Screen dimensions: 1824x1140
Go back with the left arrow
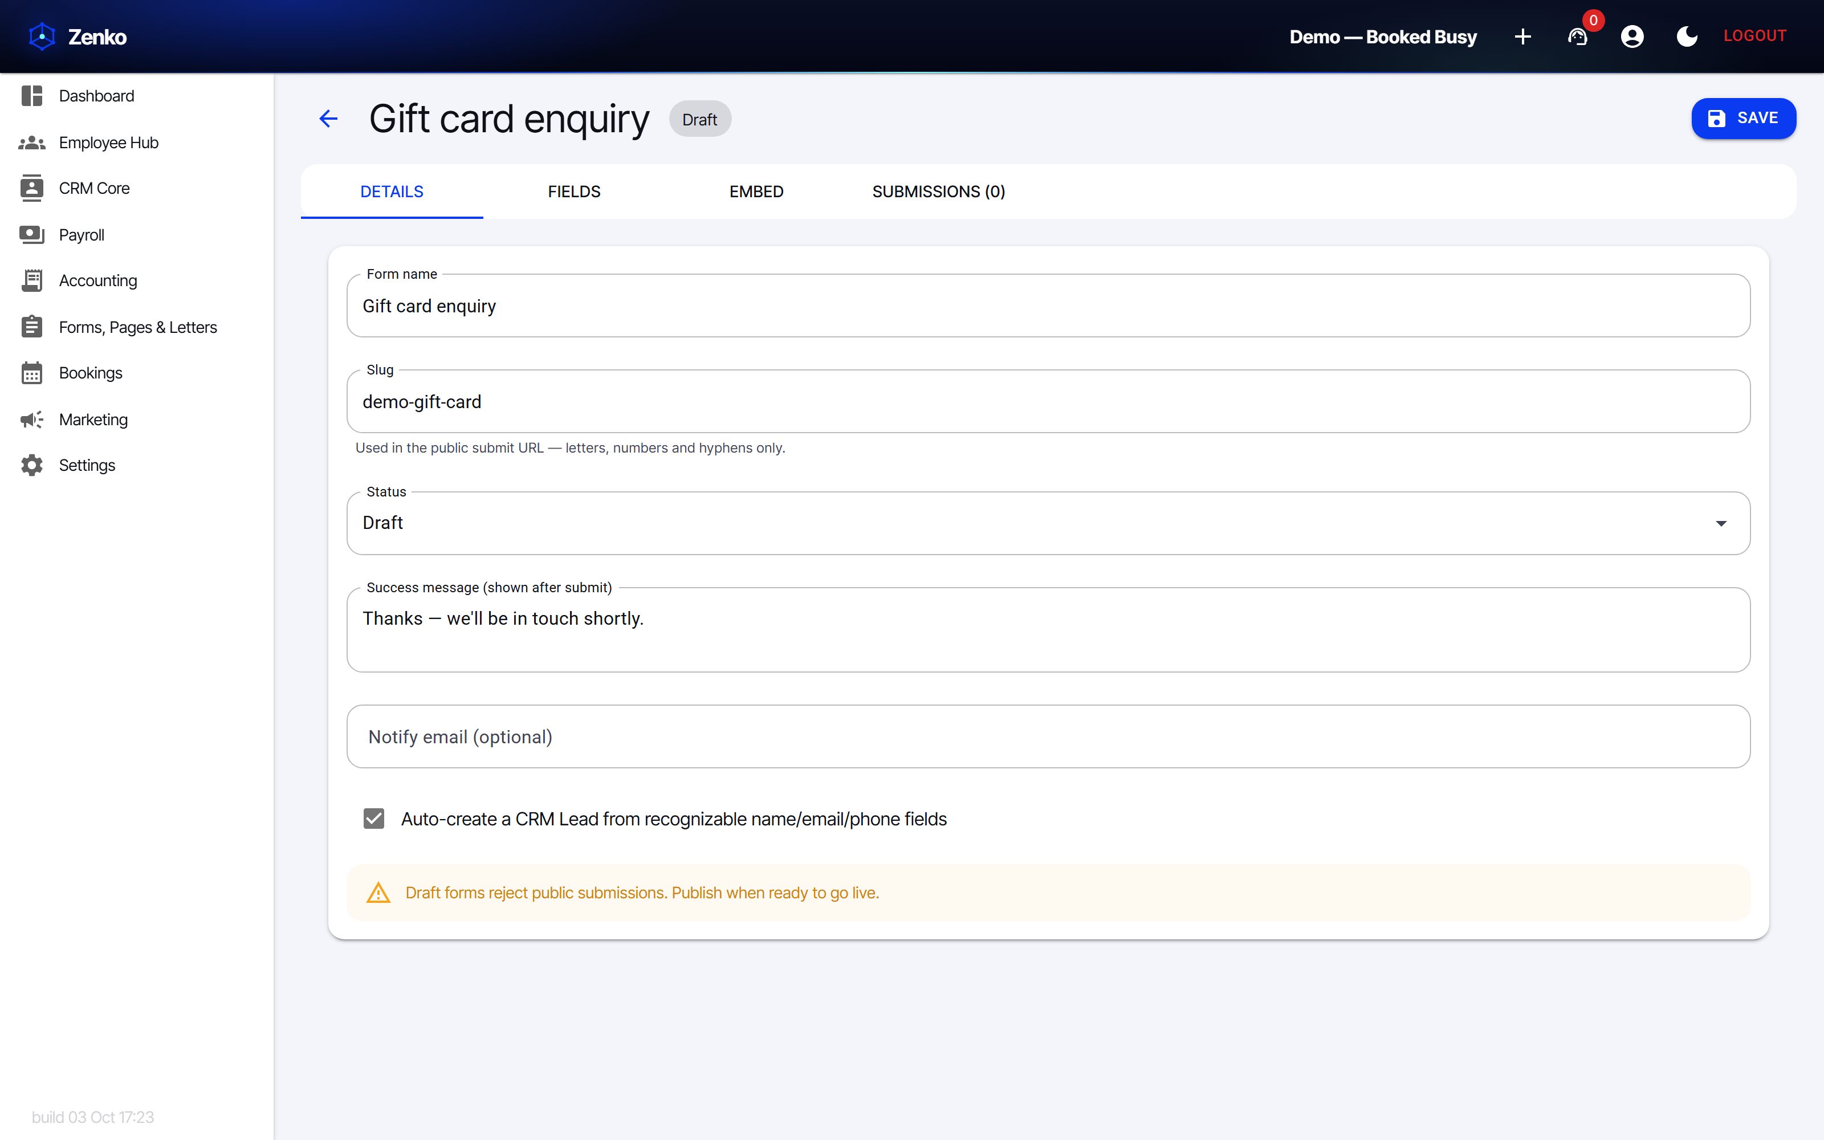328,119
